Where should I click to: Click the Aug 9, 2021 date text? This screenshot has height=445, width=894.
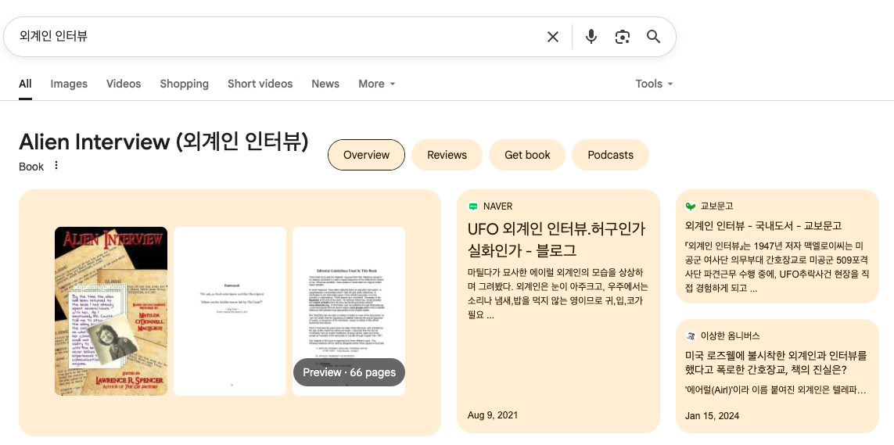click(493, 414)
